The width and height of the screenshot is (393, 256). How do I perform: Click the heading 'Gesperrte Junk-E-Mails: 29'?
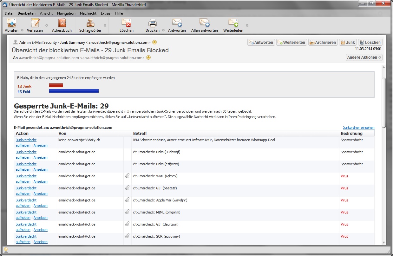(x=62, y=106)
